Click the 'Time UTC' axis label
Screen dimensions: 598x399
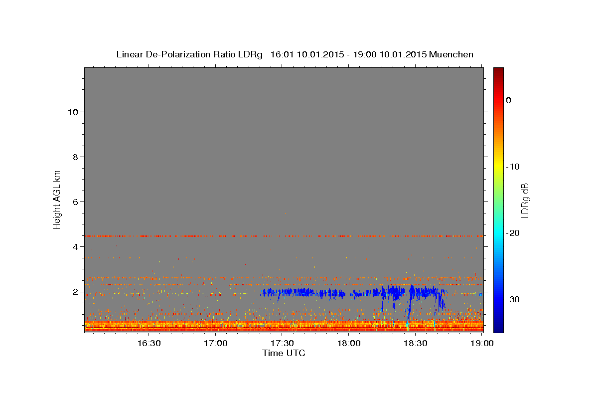pyautogui.click(x=284, y=353)
